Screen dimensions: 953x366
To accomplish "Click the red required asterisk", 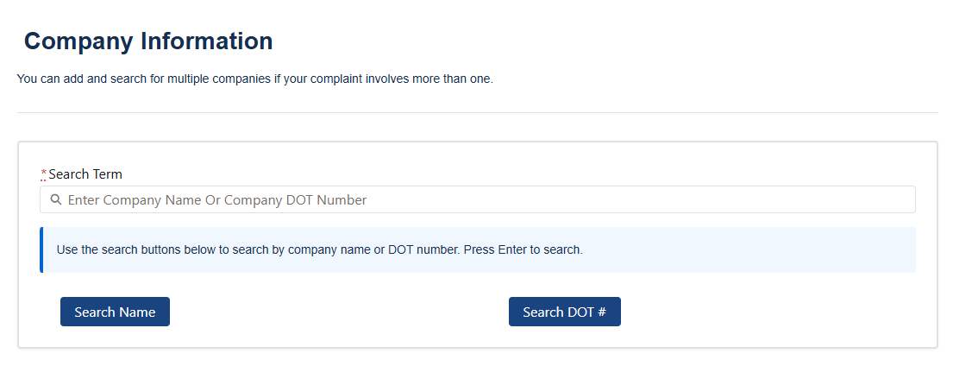I will (44, 174).
